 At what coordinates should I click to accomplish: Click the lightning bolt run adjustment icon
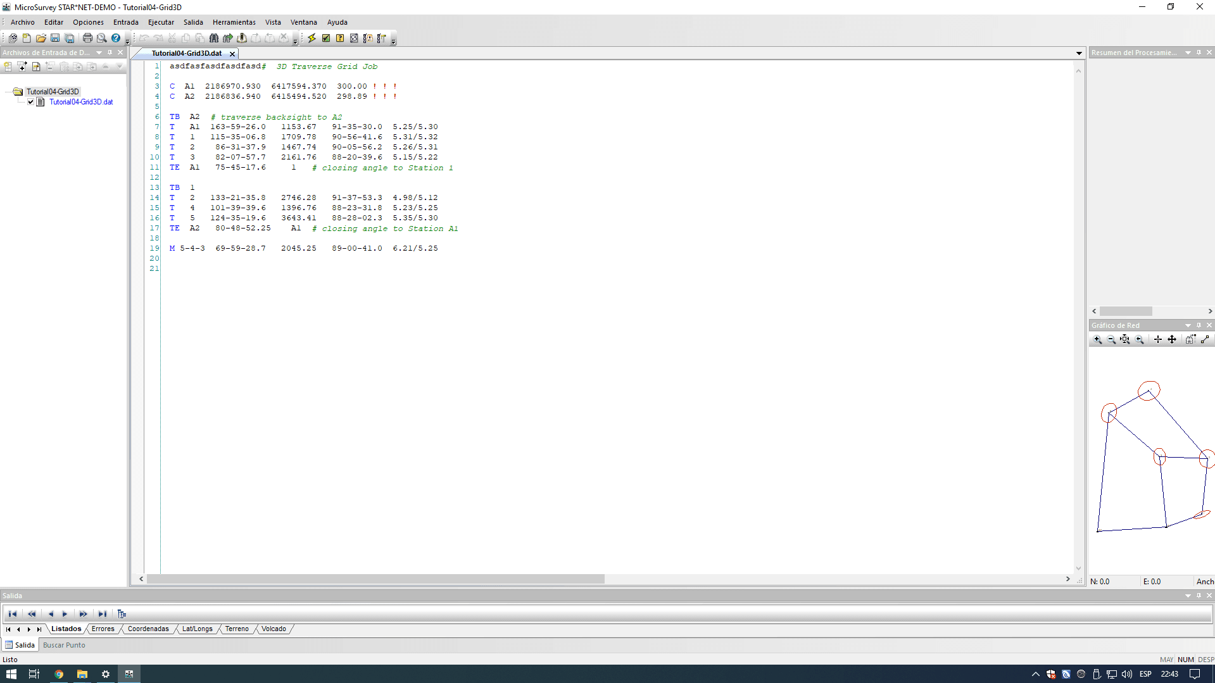[x=312, y=38]
